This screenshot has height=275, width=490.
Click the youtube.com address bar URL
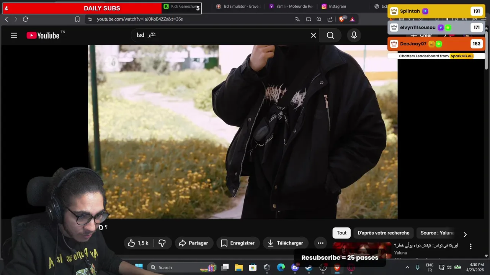[140, 19]
